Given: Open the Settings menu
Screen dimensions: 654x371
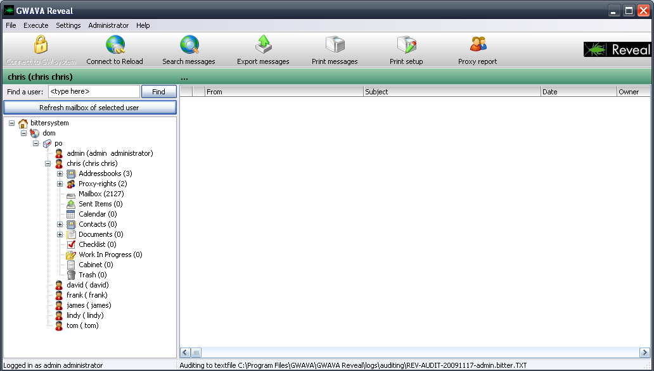Looking at the screenshot, I should [68, 25].
